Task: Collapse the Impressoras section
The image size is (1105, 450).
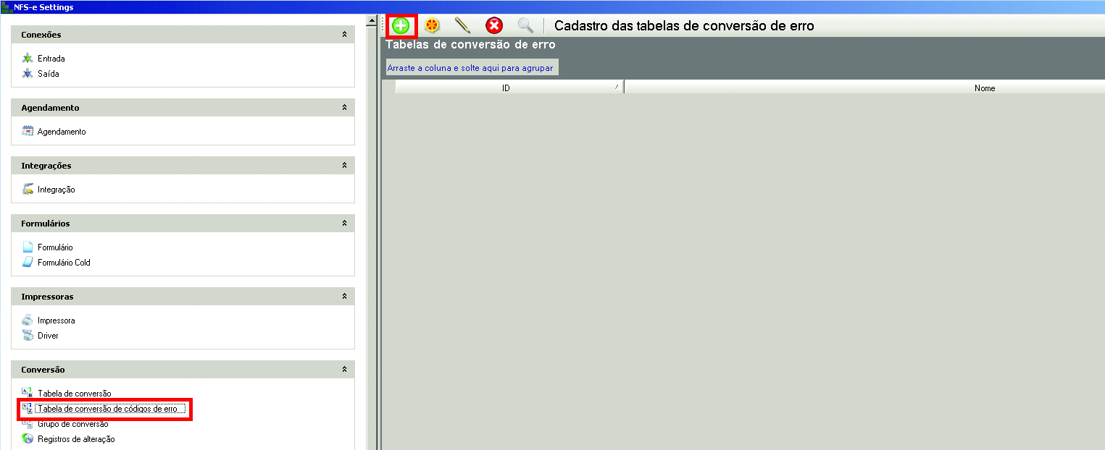Action: tap(344, 297)
